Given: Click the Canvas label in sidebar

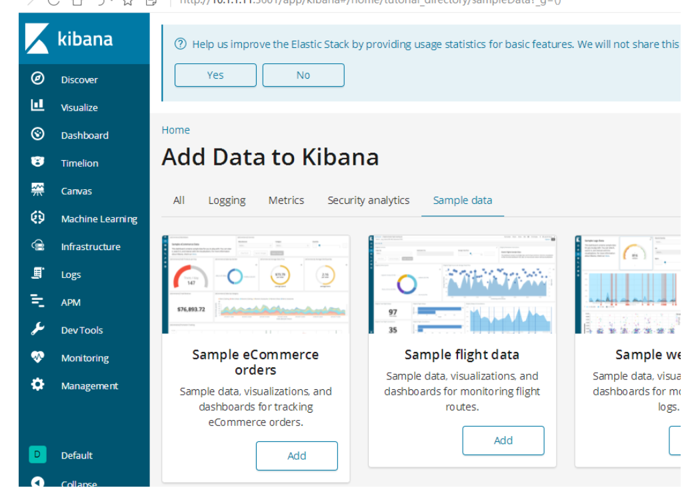Looking at the screenshot, I should 77,191.
